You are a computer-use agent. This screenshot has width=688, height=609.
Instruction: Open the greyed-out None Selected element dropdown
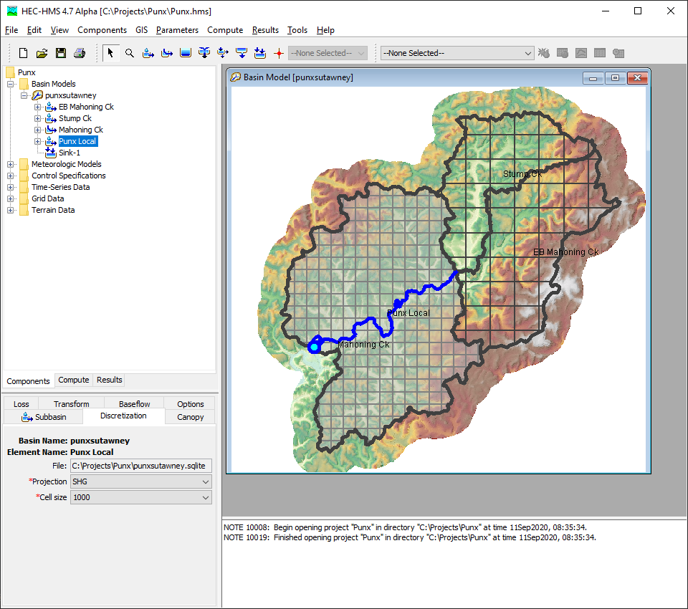click(x=328, y=53)
